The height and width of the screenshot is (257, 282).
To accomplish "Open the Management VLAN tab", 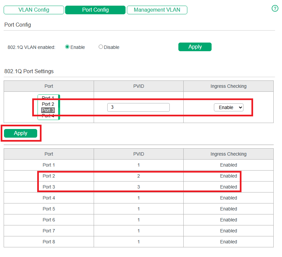I will pos(157,10).
